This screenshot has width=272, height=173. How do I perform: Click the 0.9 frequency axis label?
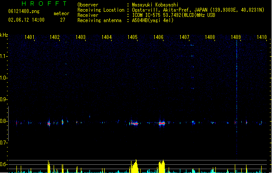pos(3,99)
